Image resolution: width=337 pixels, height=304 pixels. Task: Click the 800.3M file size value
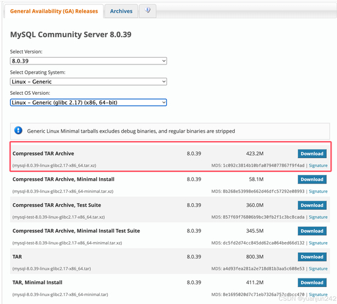255,257
